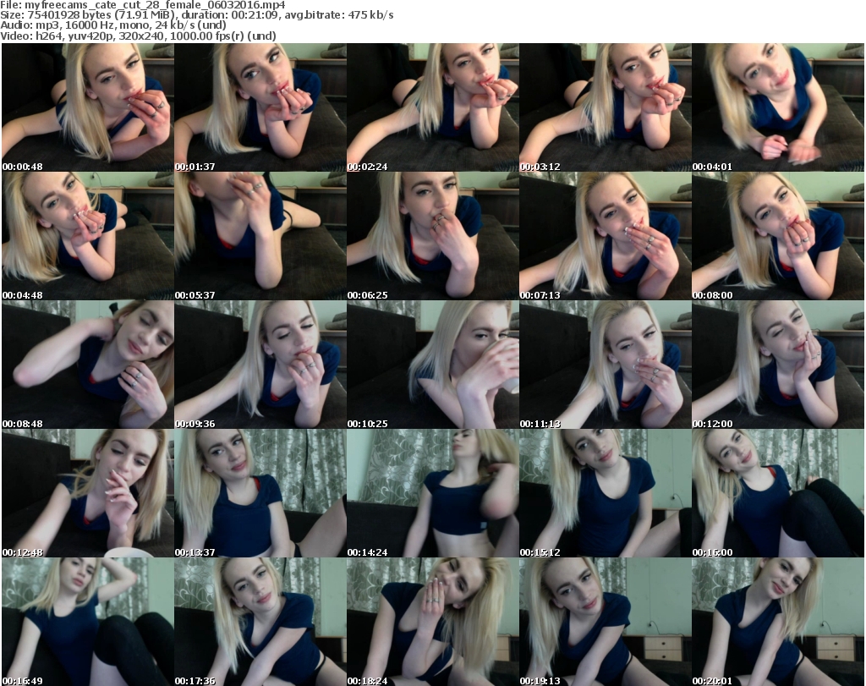The image size is (866, 686).
Task: Click the thumbnail stamped 00:09:36
Action: pyautogui.click(x=260, y=365)
